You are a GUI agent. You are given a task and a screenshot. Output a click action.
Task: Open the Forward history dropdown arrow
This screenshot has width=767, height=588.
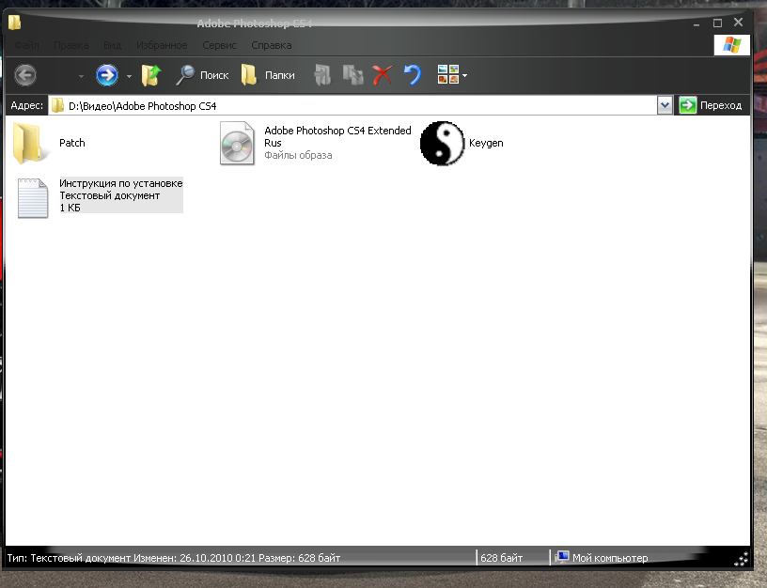tap(129, 76)
